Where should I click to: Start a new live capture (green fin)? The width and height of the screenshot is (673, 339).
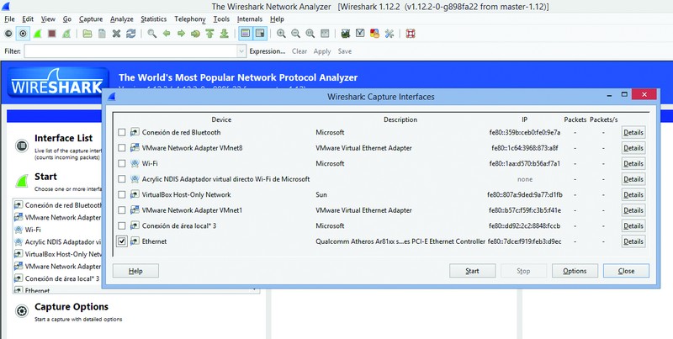(37, 34)
